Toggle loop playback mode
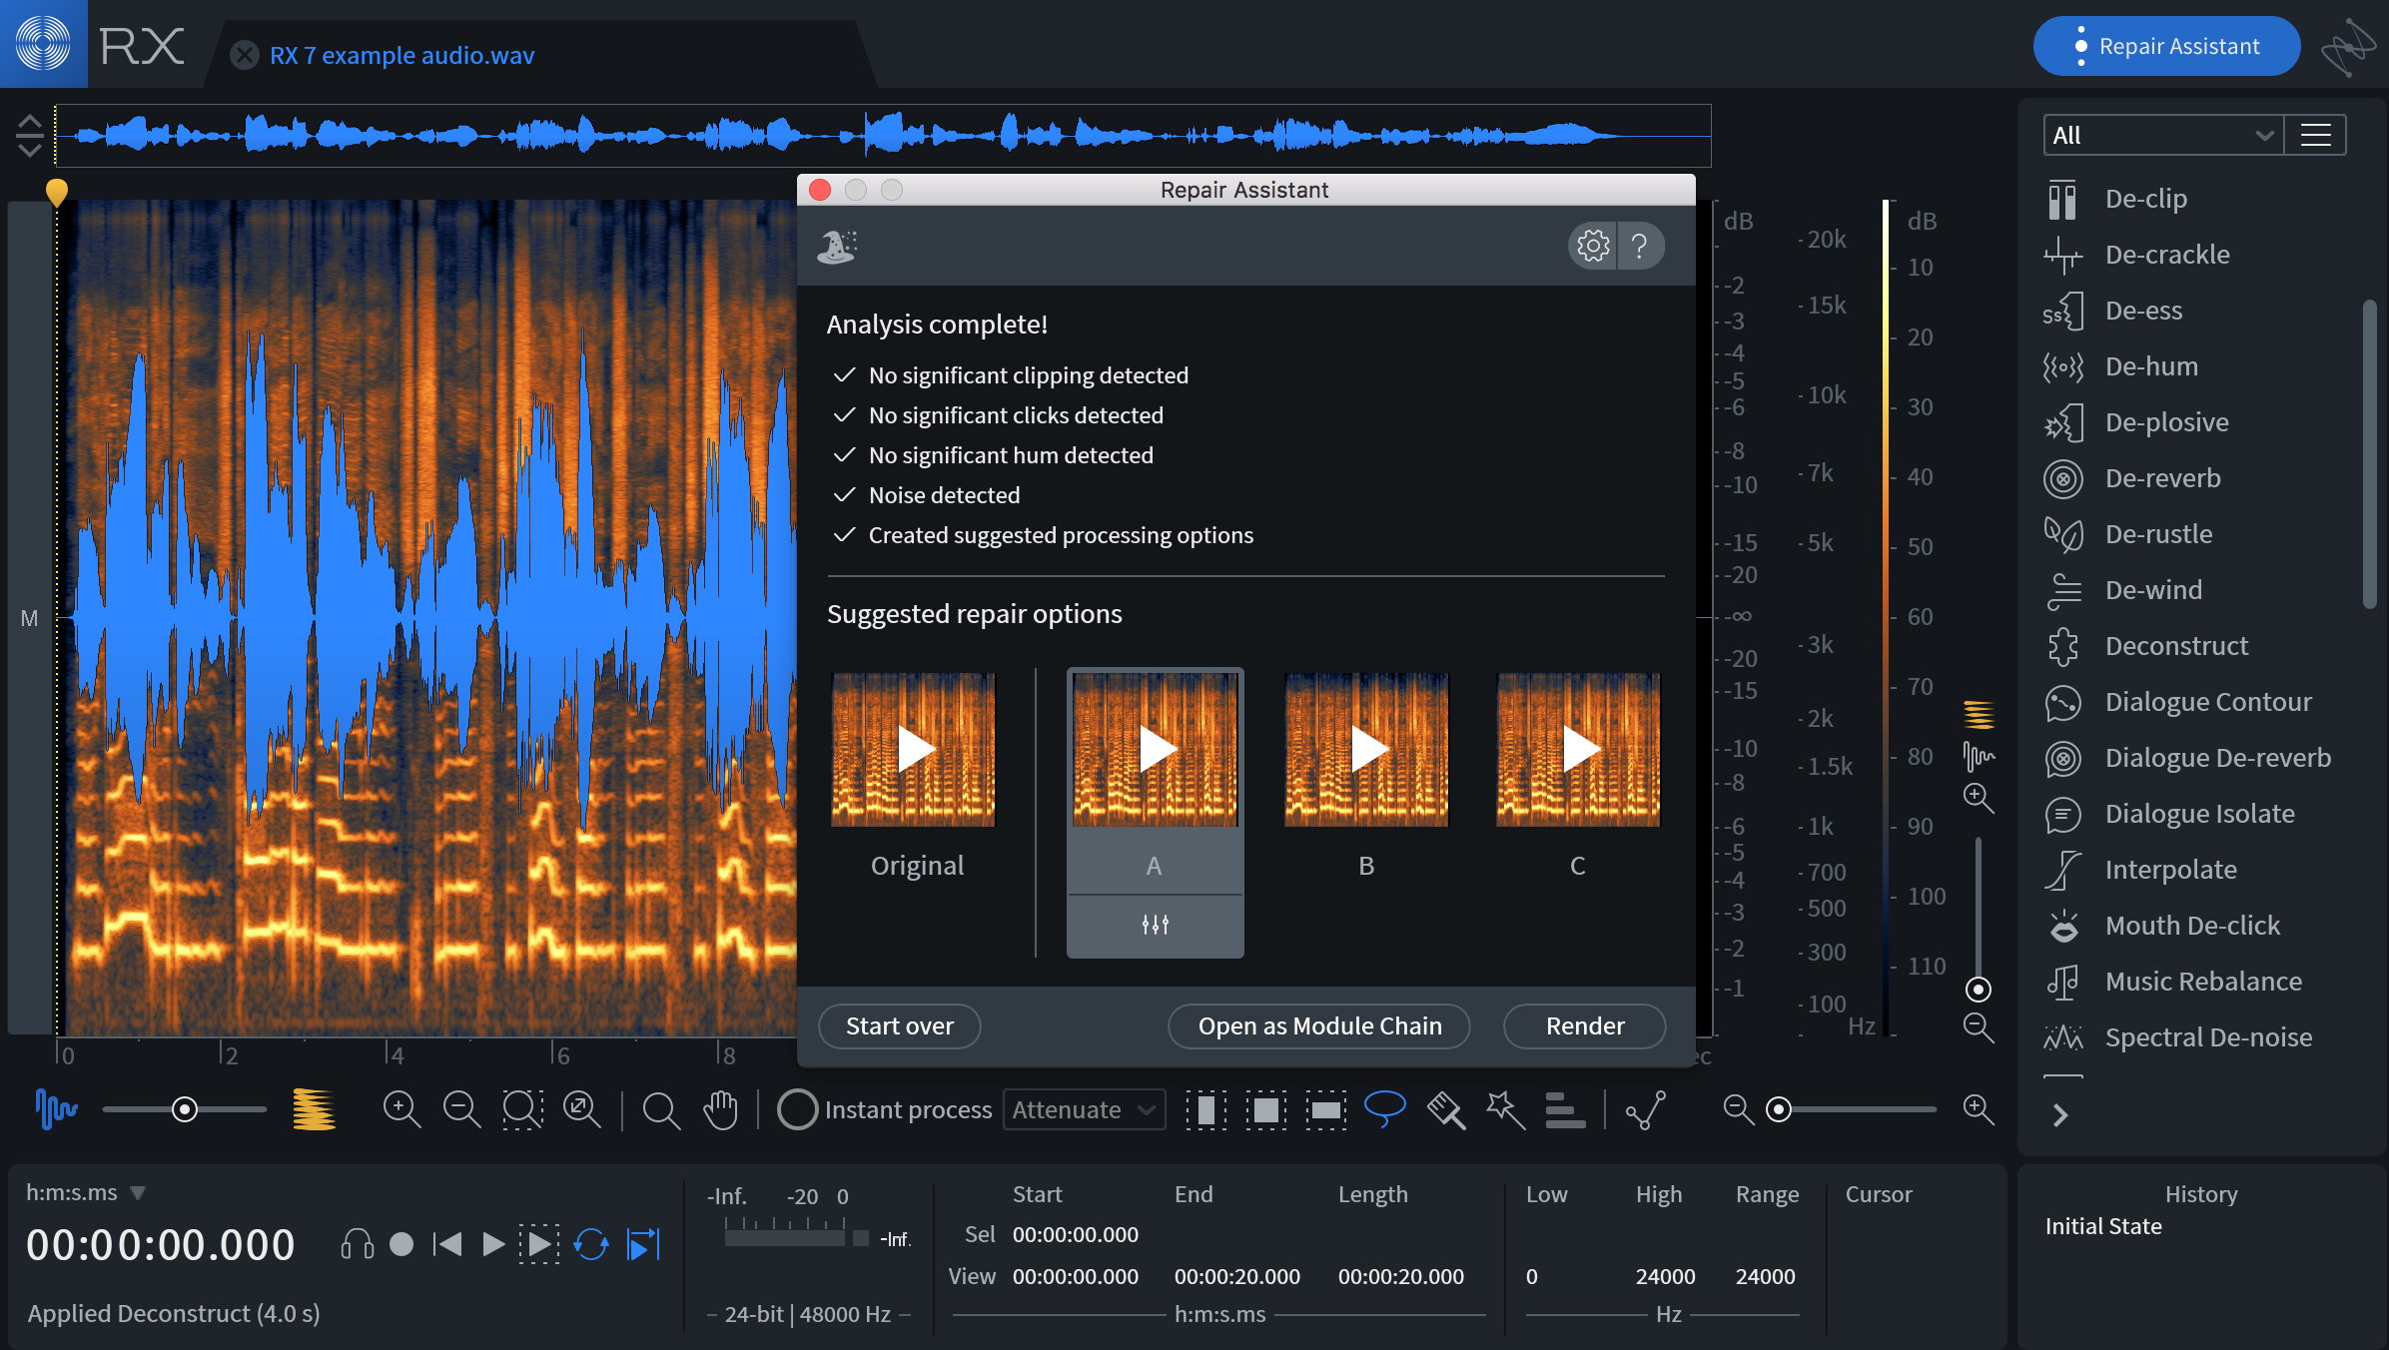Viewport: 2389px width, 1350px height. click(x=592, y=1244)
